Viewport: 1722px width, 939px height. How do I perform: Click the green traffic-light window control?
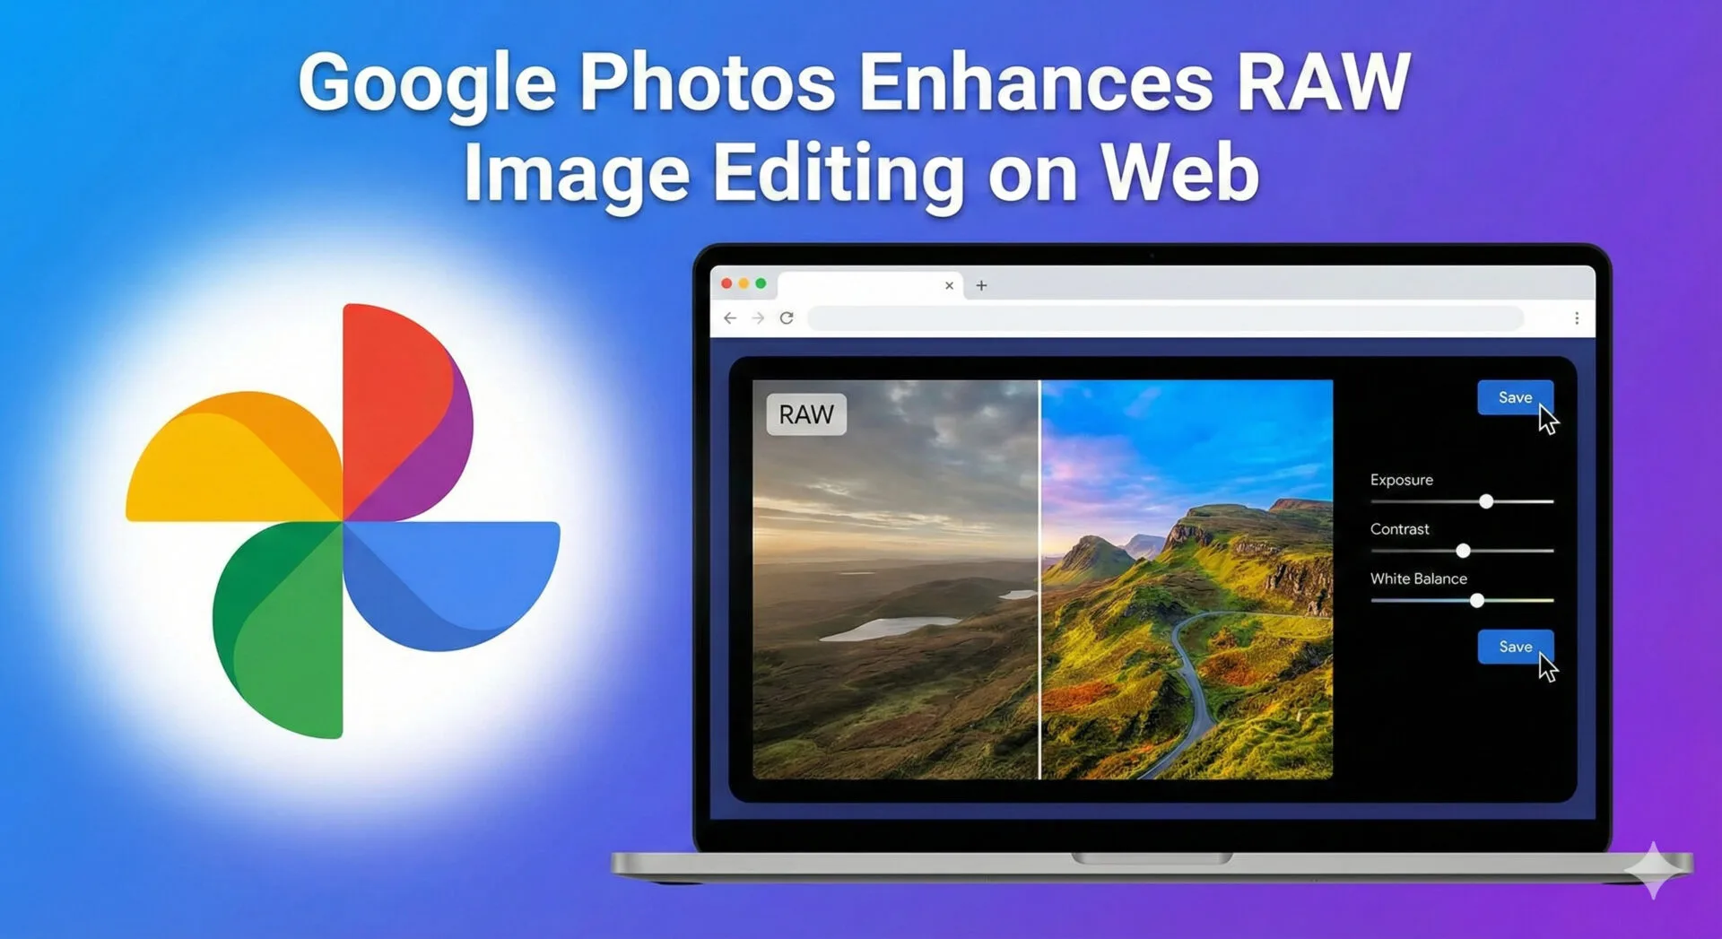(761, 283)
